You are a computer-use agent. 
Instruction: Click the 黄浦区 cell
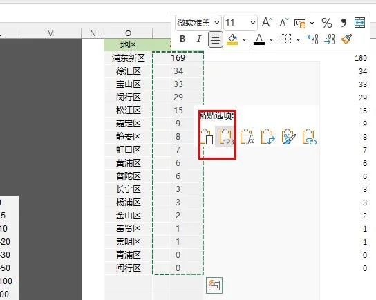pyautogui.click(x=129, y=163)
